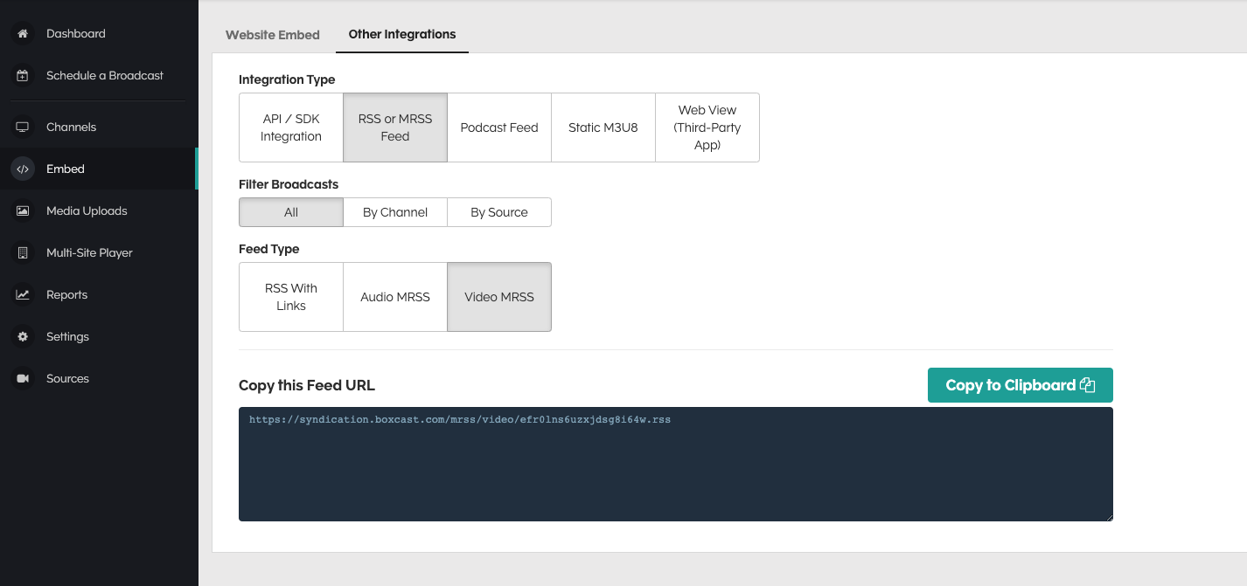Viewport: 1247px width, 586px height.
Task: Pick Web View (Third-Party App) option
Action: click(707, 128)
